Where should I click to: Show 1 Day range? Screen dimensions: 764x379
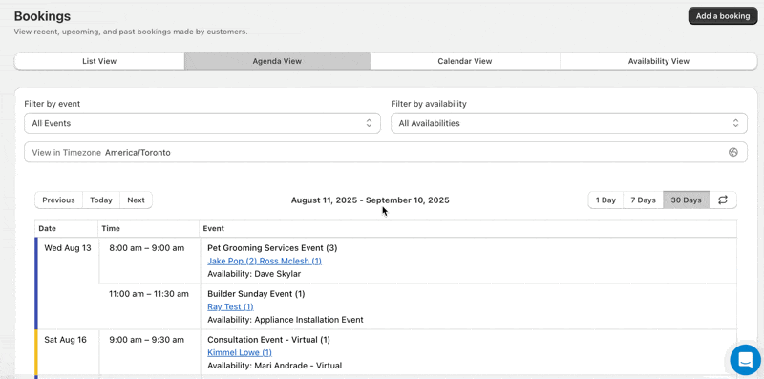605,200
